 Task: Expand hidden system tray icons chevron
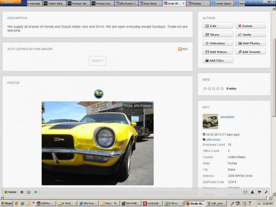click(259, 204)
